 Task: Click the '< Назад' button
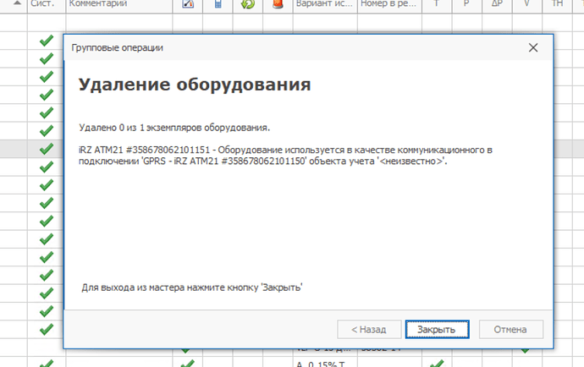[x=369, y=330]
